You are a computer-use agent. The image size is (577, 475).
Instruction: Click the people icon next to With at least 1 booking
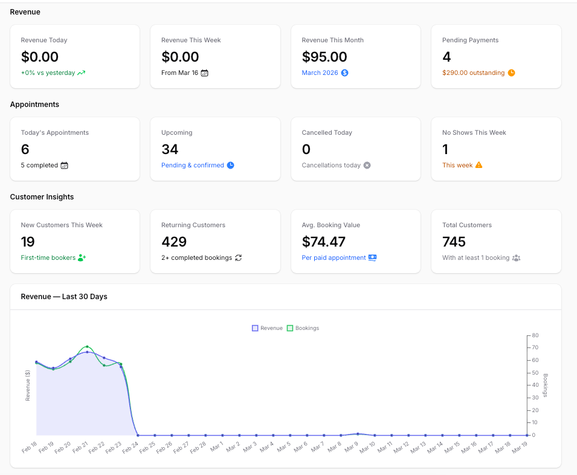tap(516, 256)
